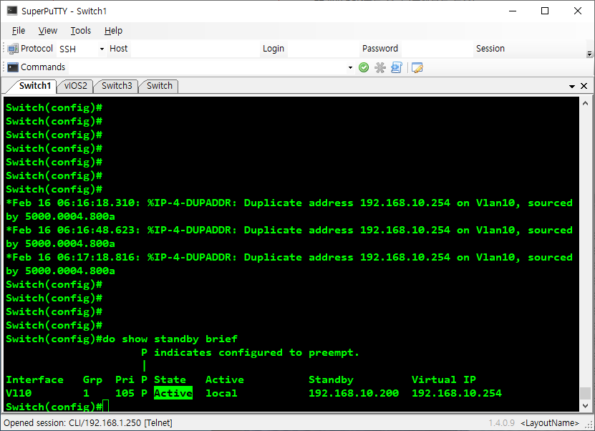This screenshot has width=595, height=431.
Task: Click the 06:16:18.310 duplicate address log line
Action: pos(289,210)
